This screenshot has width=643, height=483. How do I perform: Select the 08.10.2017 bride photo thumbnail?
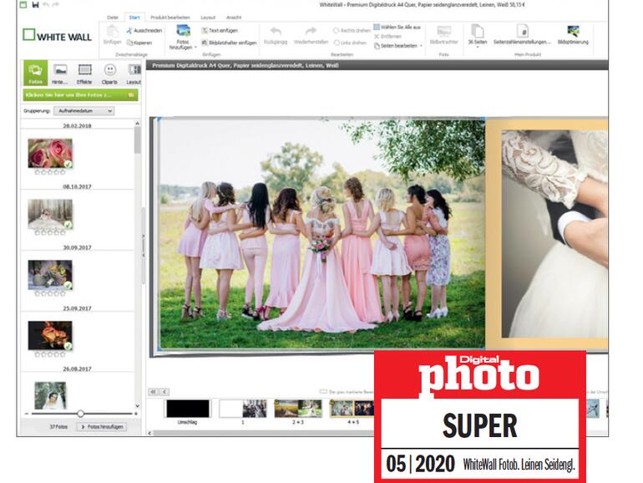50,214
